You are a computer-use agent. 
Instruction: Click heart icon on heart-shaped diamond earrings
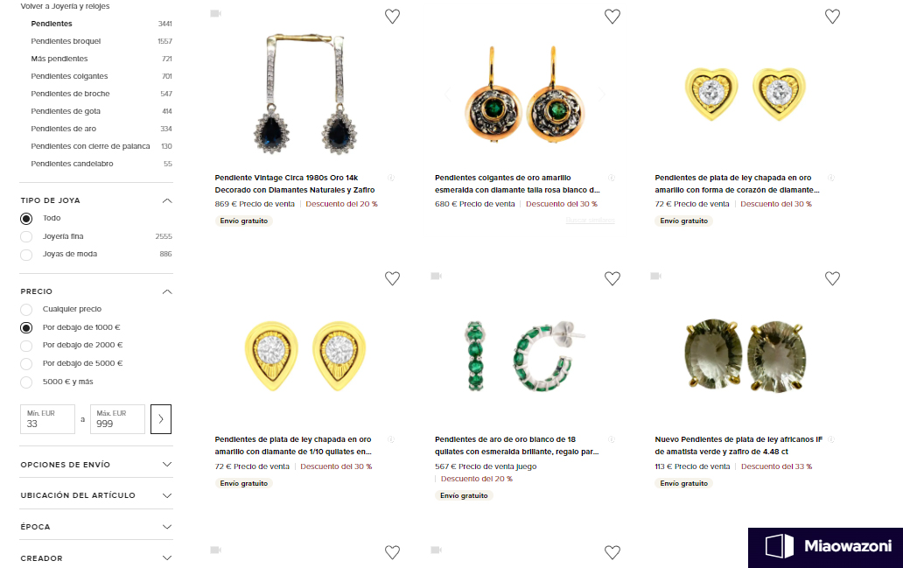[x=832, y=16]
